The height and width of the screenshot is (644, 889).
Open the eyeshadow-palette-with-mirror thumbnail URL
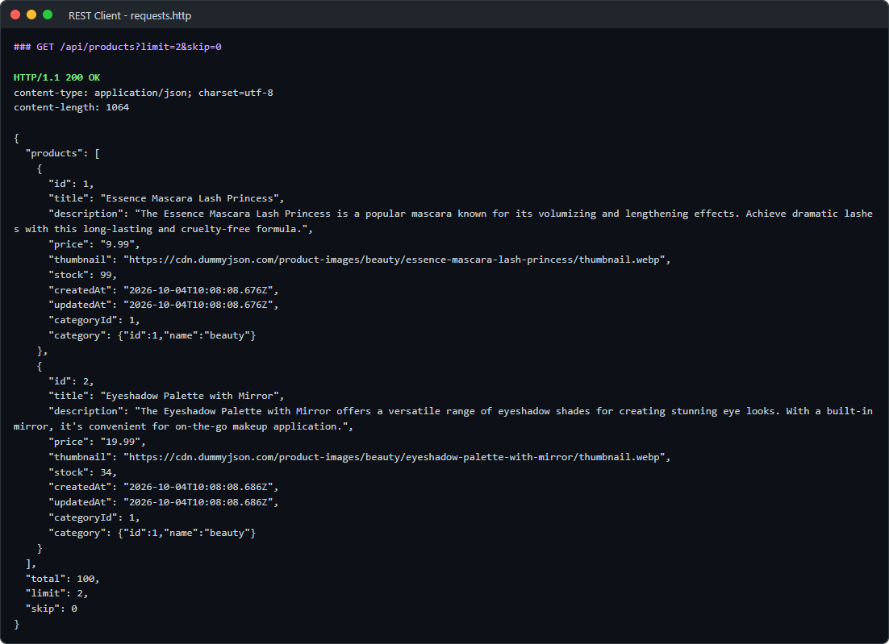pyautogui.click(x=394, y=457)
